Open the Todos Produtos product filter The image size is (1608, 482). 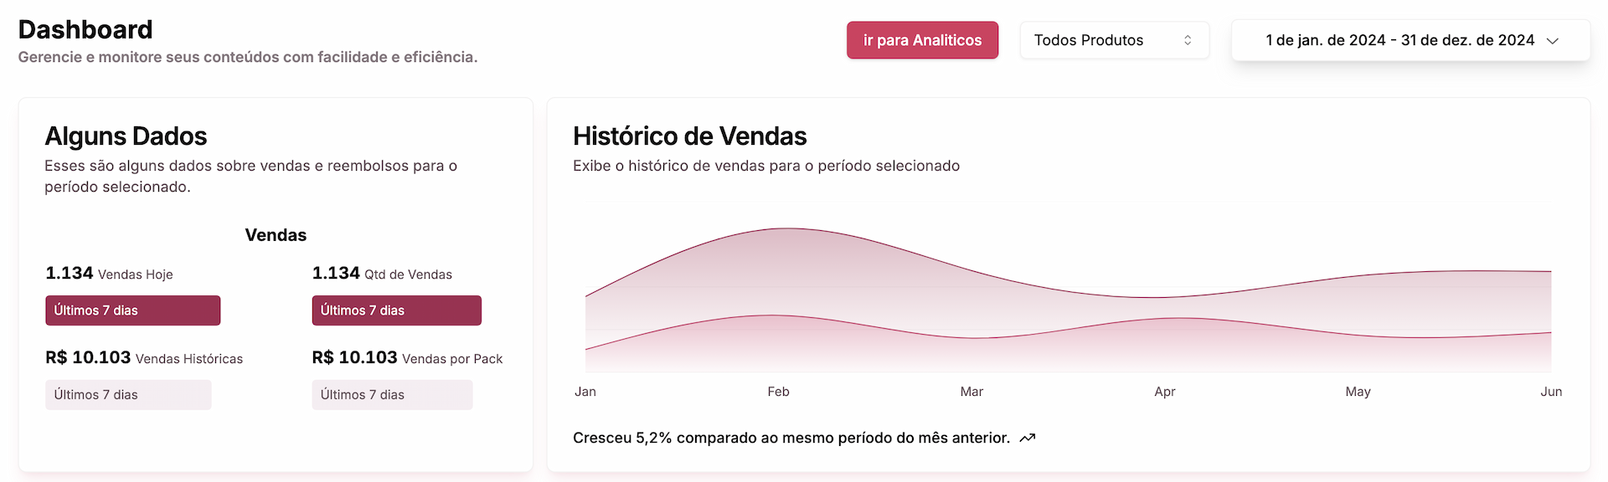1114,39
